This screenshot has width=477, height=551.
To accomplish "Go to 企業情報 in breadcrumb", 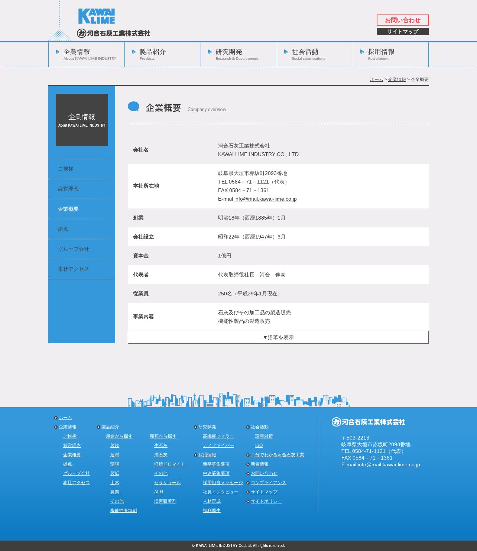I will pyautogui.click(x=397, y=80).
